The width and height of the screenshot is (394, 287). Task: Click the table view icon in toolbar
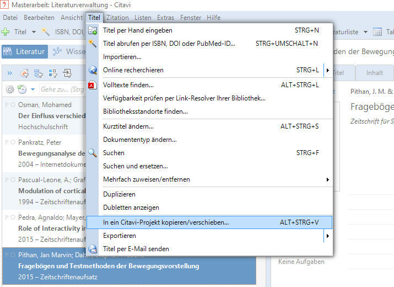coord(377,32)
